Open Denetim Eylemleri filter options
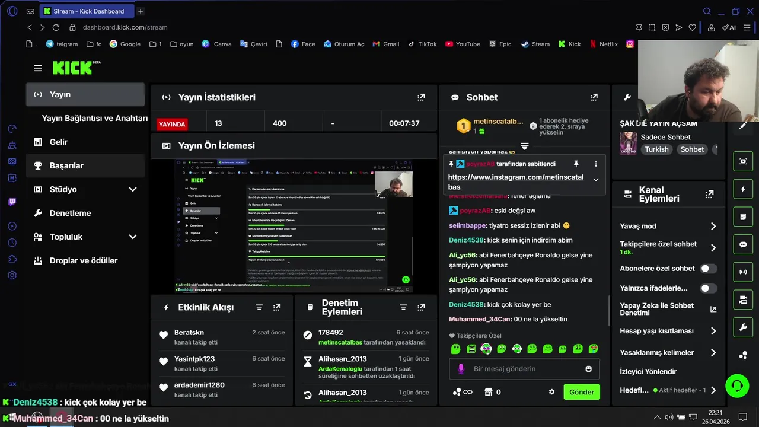759x427 pixels. pos(403,307)
